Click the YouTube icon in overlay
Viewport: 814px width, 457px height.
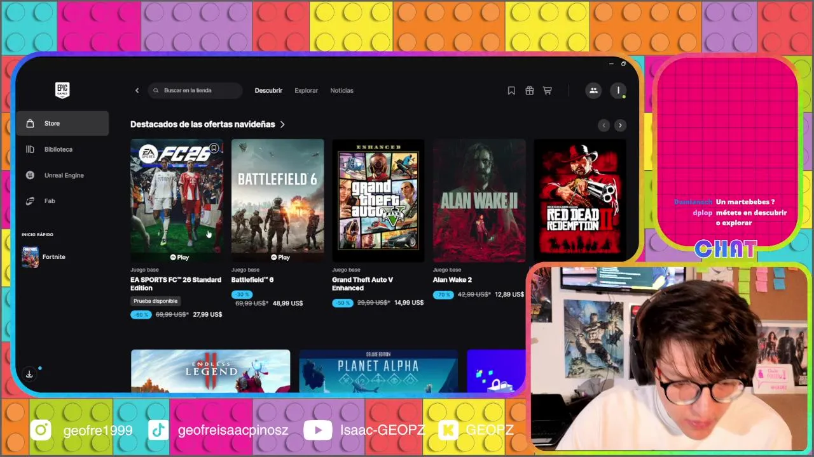[317, 430]
